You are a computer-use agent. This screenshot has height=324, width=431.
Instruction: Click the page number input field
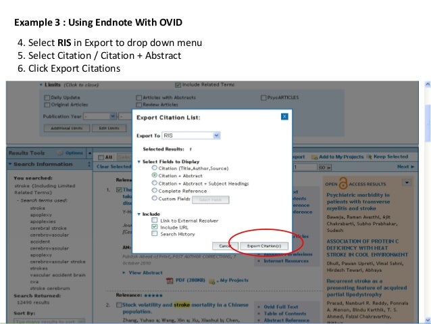(305, 167)
